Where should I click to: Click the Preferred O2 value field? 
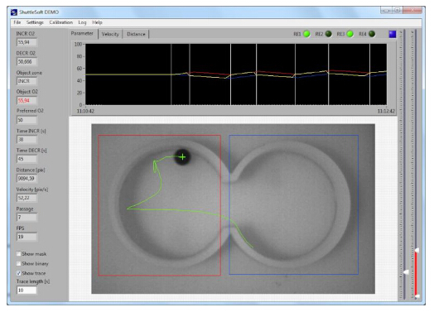pos(27,120)
